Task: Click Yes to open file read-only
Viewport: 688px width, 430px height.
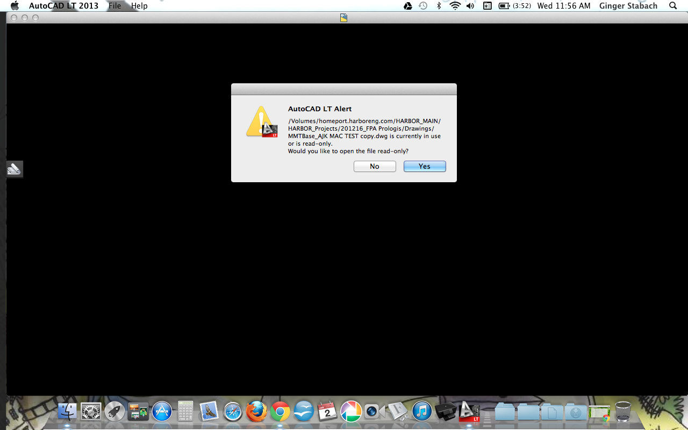Action: point(425,167)
